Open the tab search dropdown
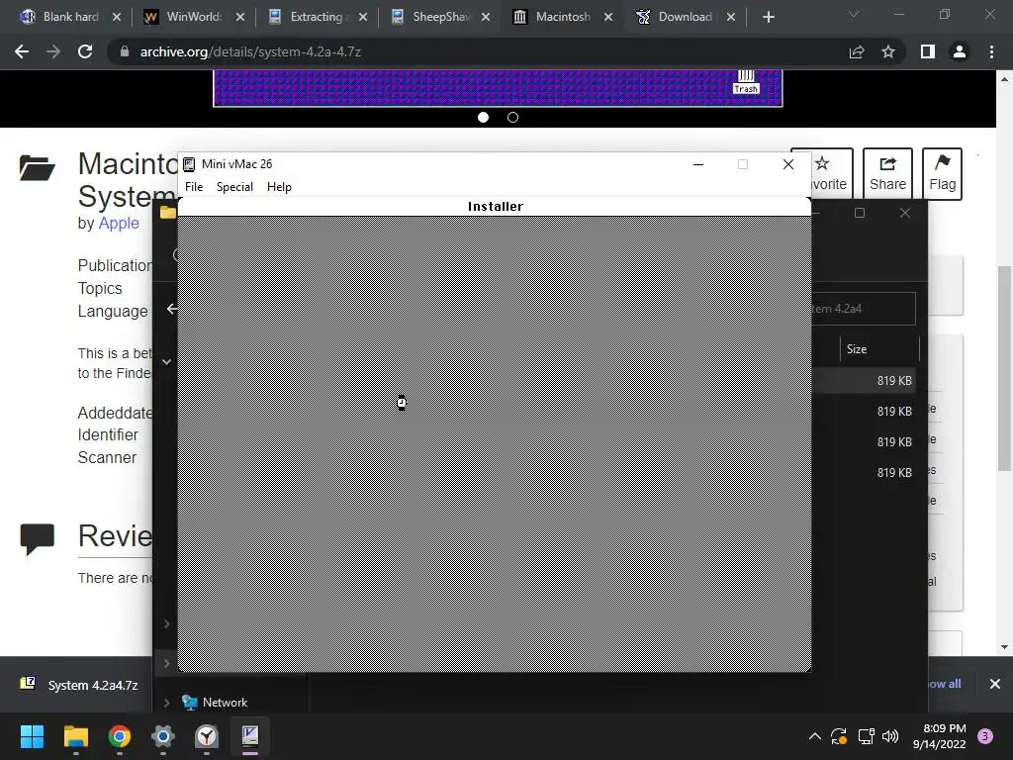The width and height of the screenshot is (1013, 760). click(x=854, y=14)
